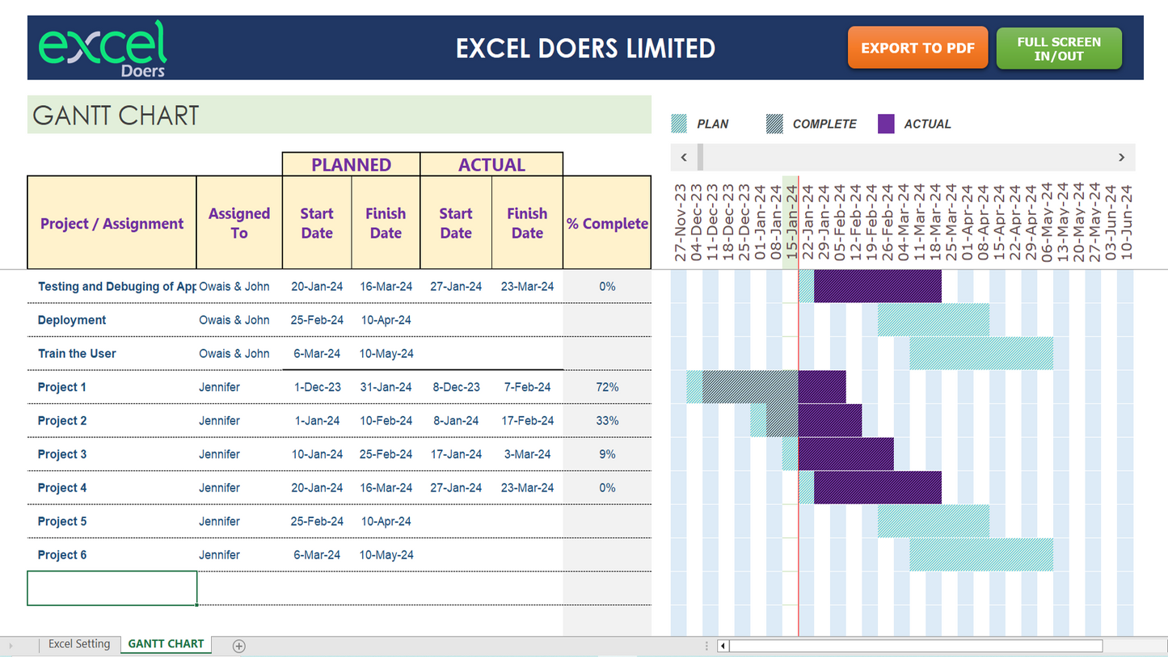Viewport: 1168px width, 657px height.
Task: Click the Deployment planned bar in the chart
Action: pos(933,320)
